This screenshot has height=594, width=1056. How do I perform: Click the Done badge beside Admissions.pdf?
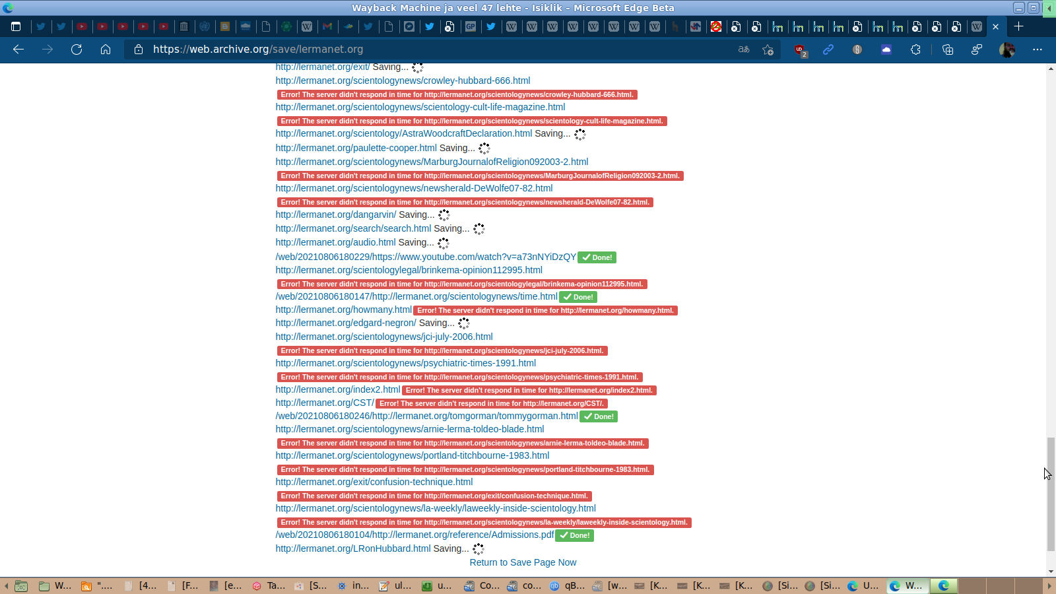coord(575,535)
